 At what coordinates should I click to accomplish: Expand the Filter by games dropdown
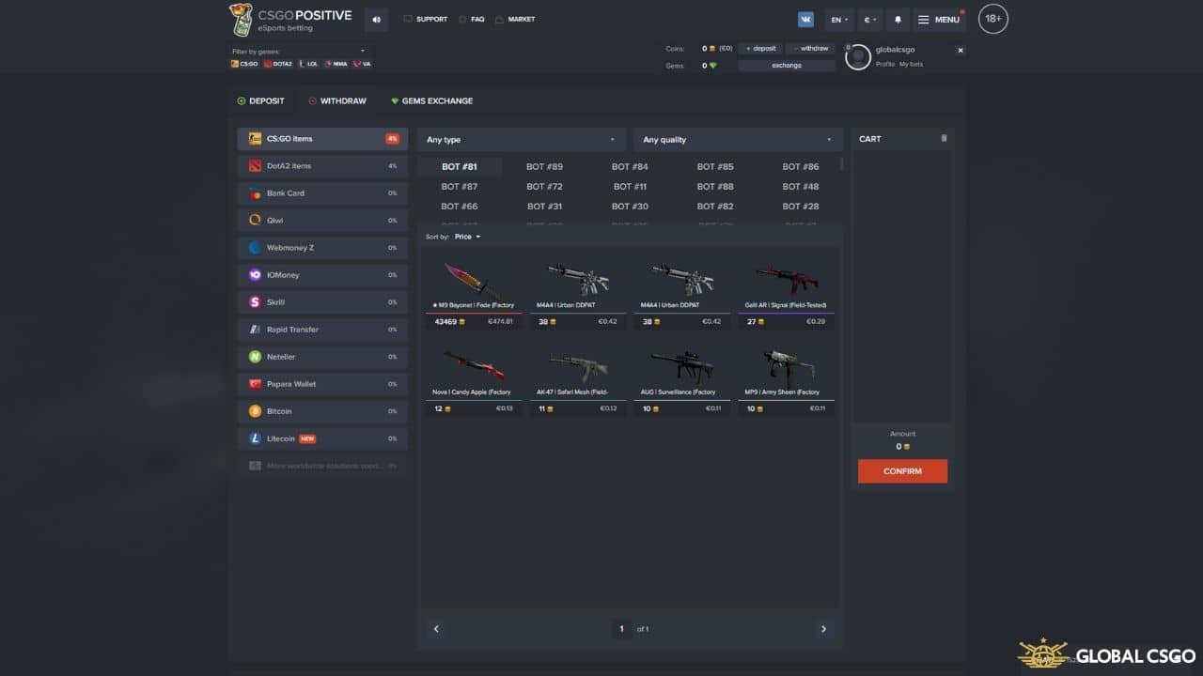[x=299, y=51]
